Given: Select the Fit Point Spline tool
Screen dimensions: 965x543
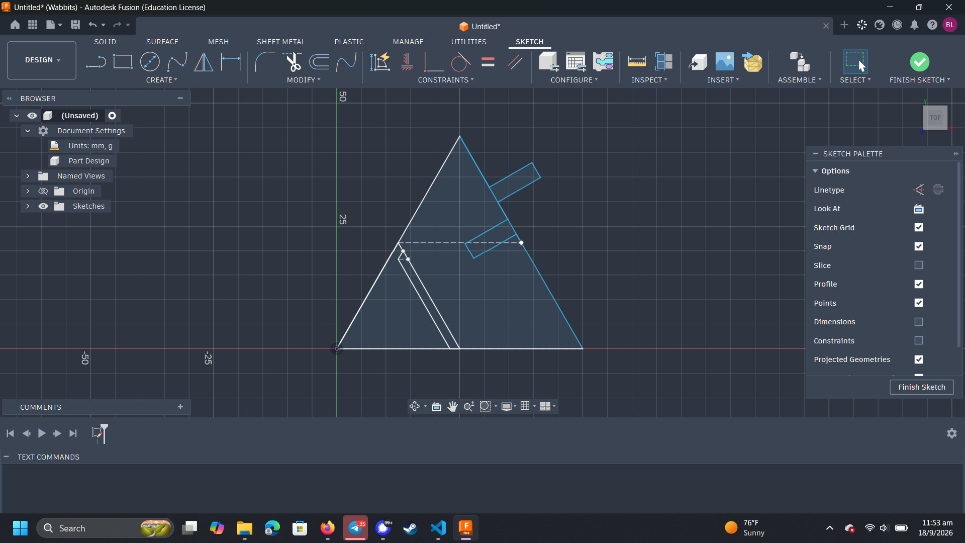Looking at the screenshot, I should pos(177,62).
